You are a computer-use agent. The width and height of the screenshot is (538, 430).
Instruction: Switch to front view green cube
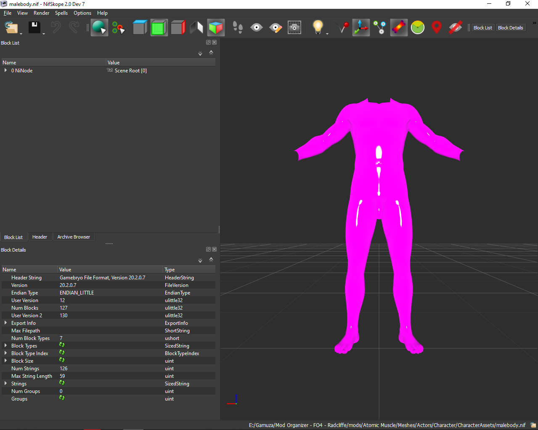(159, 27)
